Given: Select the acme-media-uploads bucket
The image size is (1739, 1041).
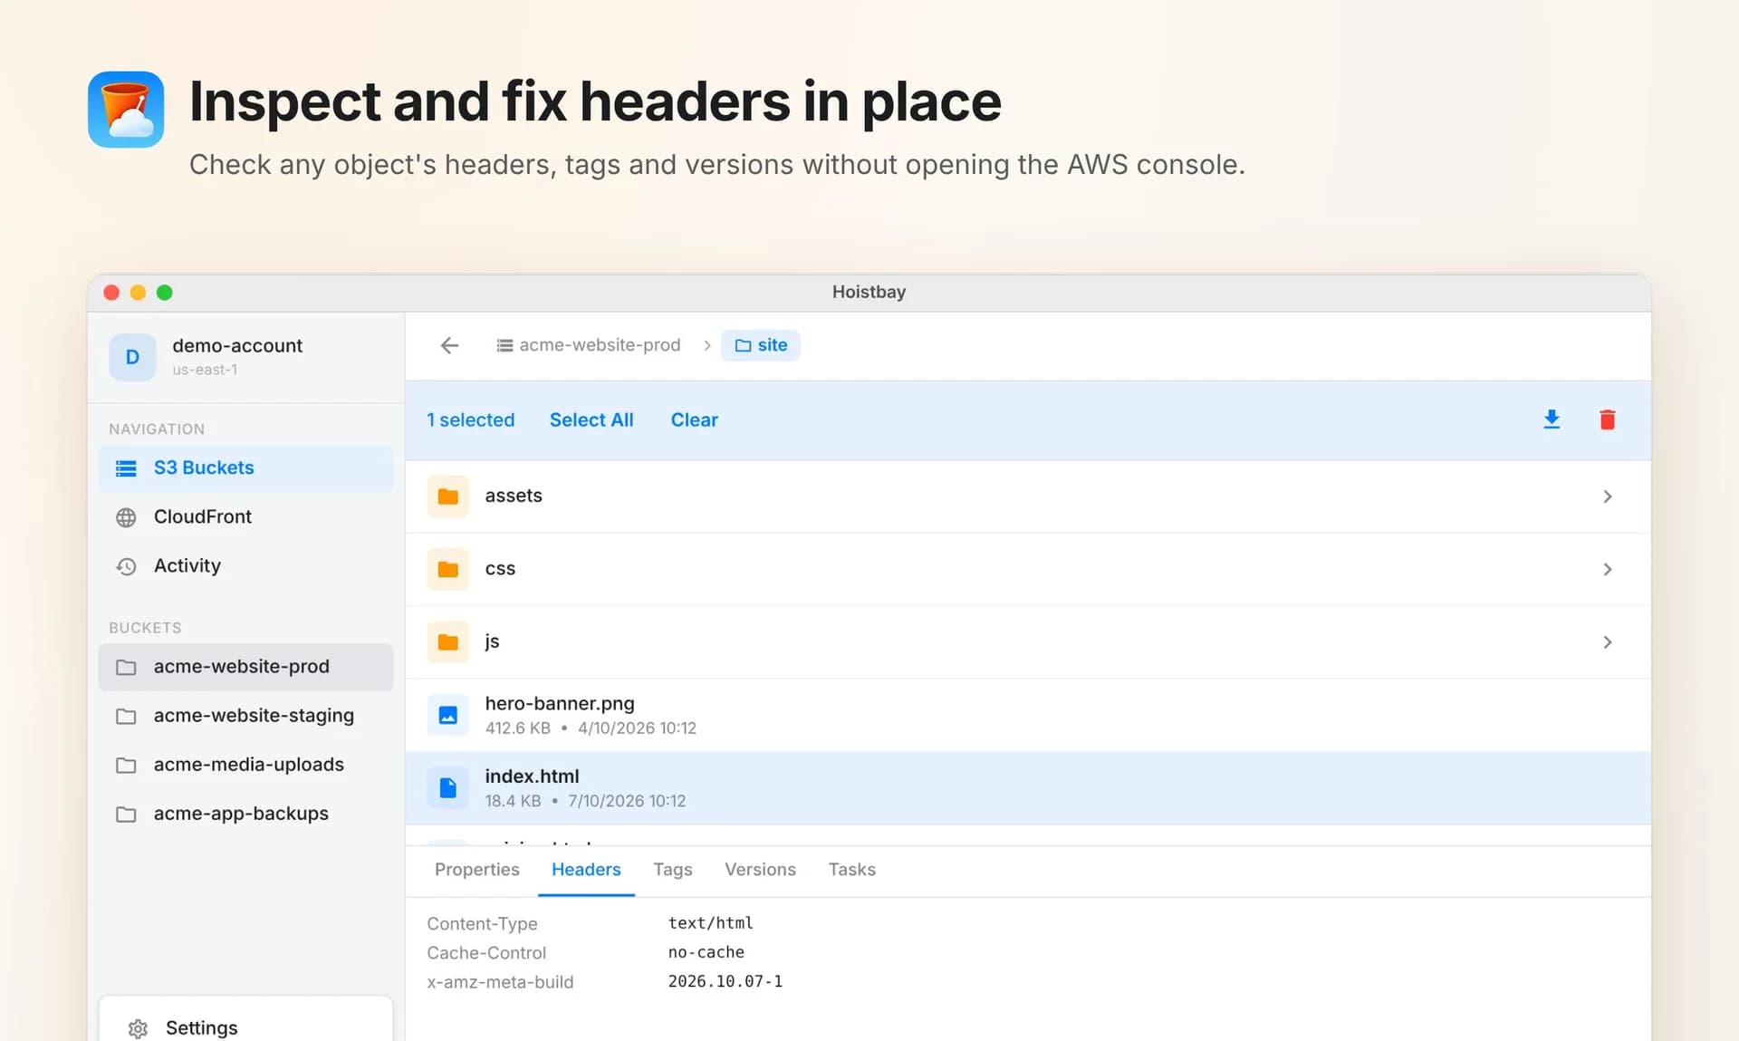Looking at the screenshot, I should point(245,765).
